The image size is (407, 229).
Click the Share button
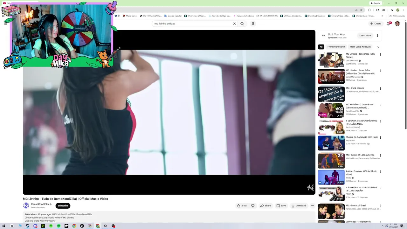(x=266, y=206)
